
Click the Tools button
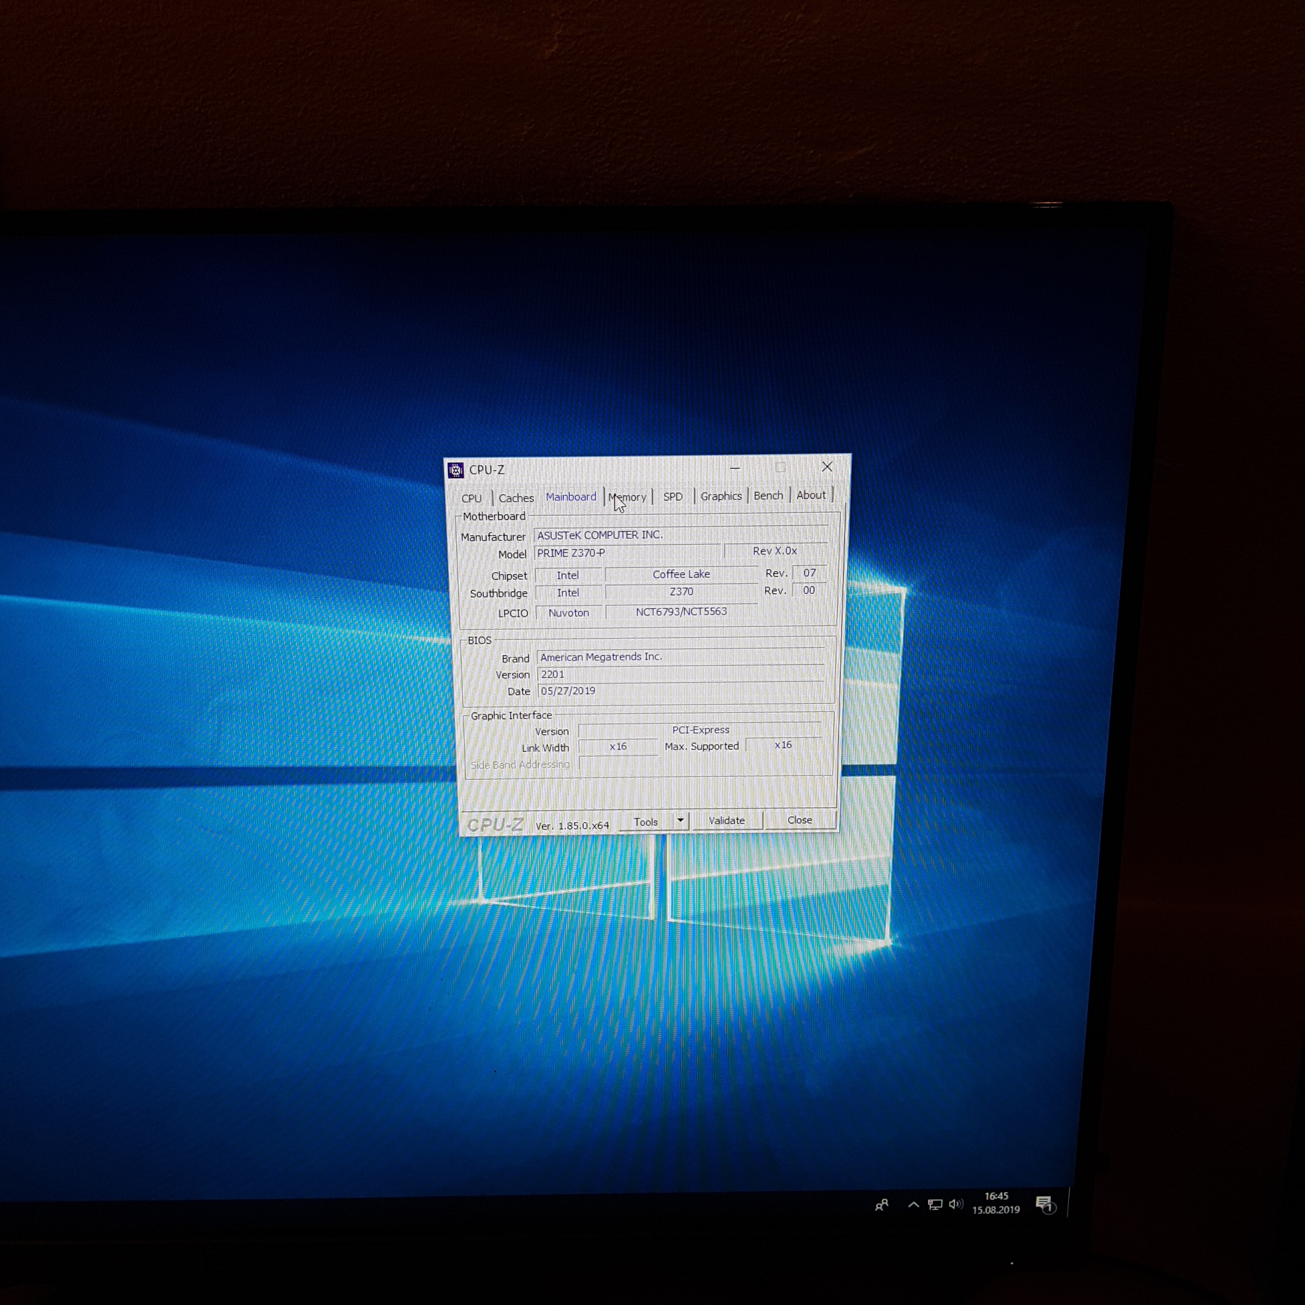(x=646, y=822)
